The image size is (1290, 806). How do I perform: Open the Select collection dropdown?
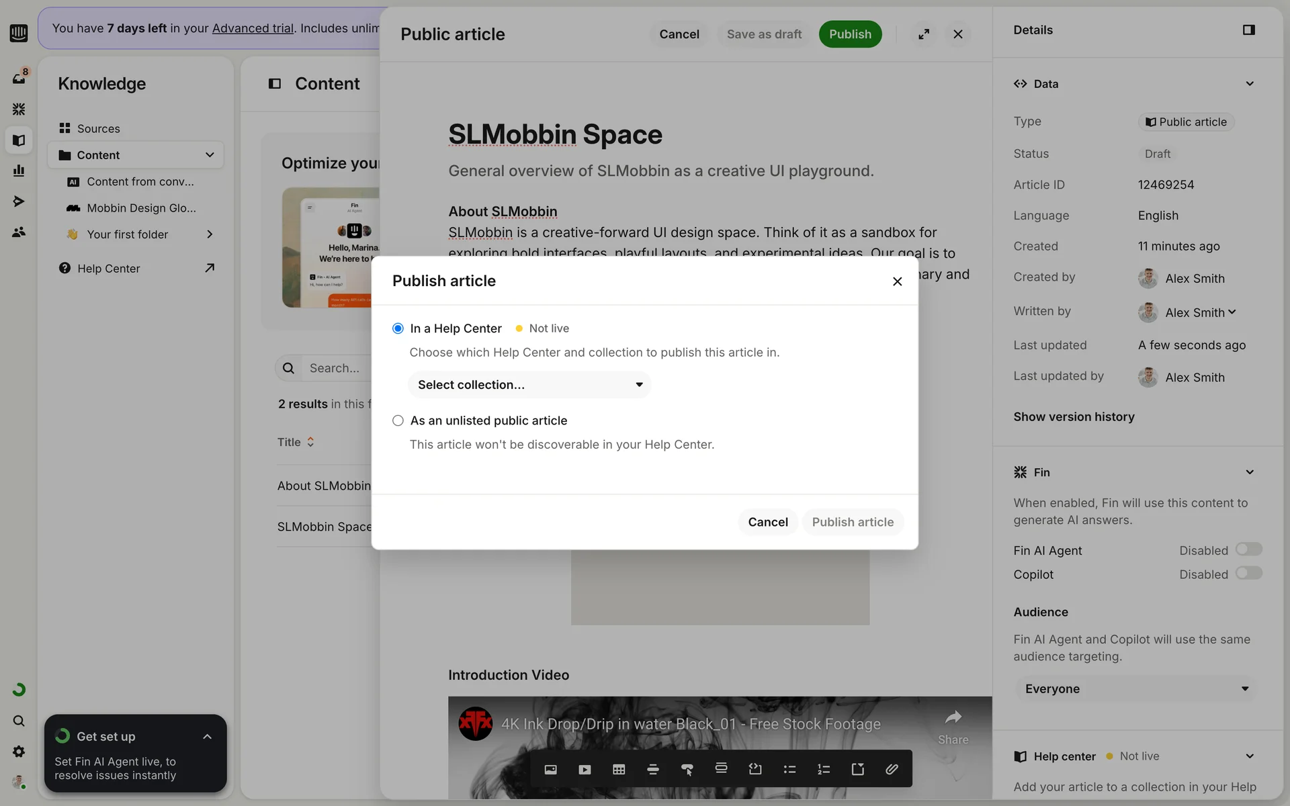click(529, 385)
